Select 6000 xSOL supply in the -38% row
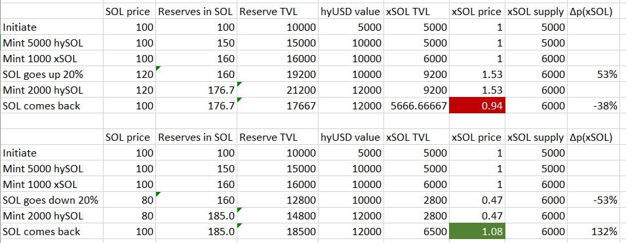Image resolution: width=626 pixels, height=243 pixels. tap(536, 105)
